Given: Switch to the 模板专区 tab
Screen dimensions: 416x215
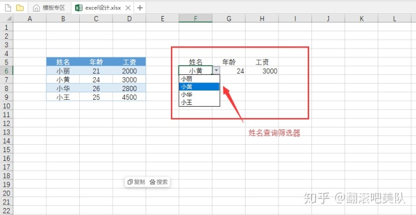Looking at the screenshot, I should click(49, 8).
